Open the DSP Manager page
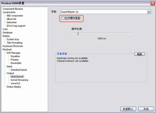The image size is (156, 113). coord(13,53)
